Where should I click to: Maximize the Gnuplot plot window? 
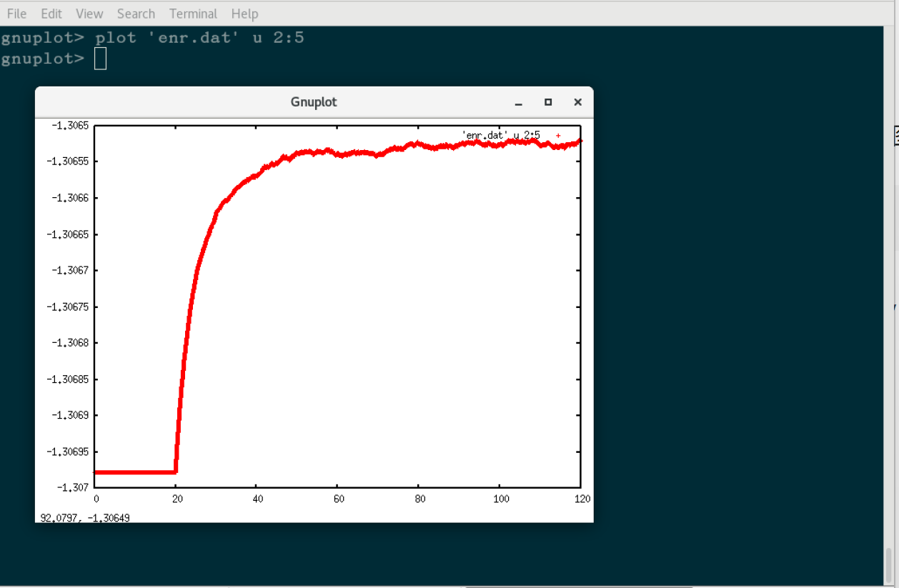click(548, 102)
